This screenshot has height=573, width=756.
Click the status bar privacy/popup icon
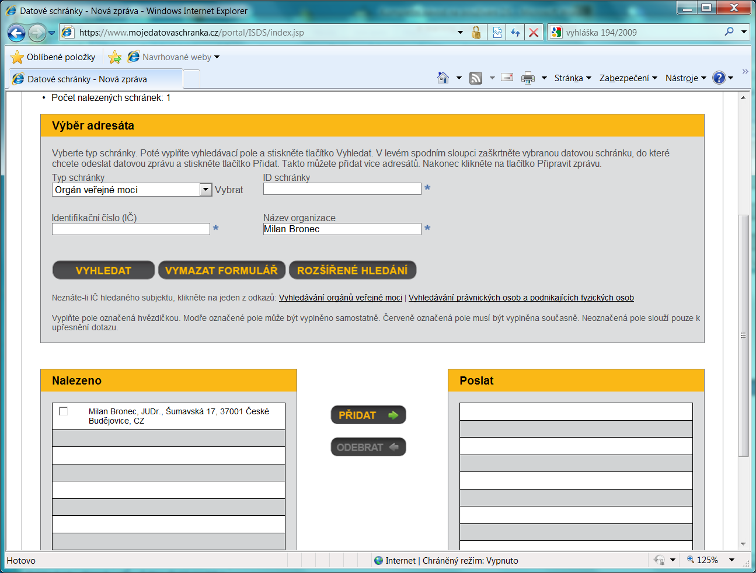tap(659, 560)
